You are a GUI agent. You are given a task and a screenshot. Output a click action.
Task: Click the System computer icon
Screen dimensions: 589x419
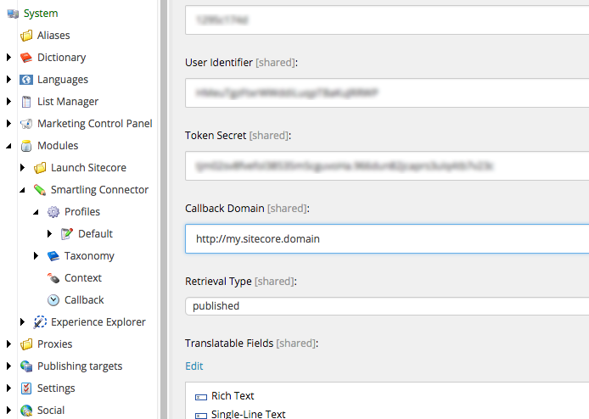pos(13,14)
